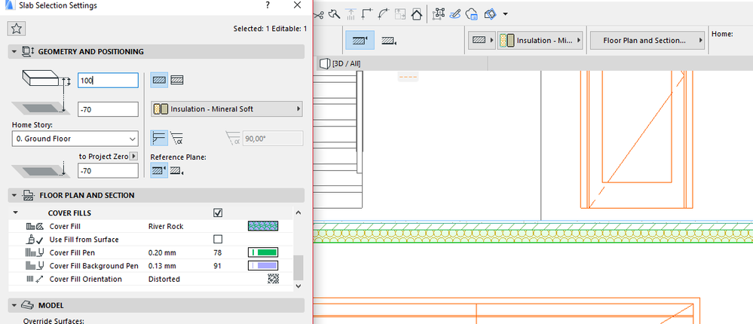Click the Cover Fill Orientation distorted icon
The width and height of the screenshot is (753, 324).
coord(273,280)
